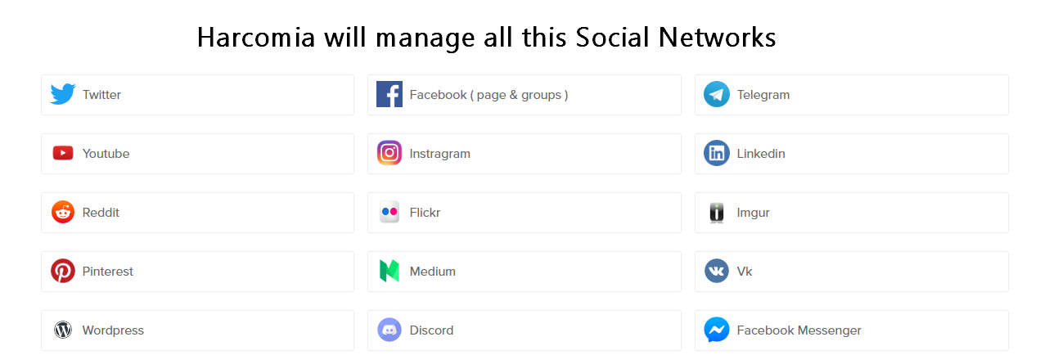Click the Wordpress logo icon
The height and width of the screenshot is (364, 1049).
63,330
